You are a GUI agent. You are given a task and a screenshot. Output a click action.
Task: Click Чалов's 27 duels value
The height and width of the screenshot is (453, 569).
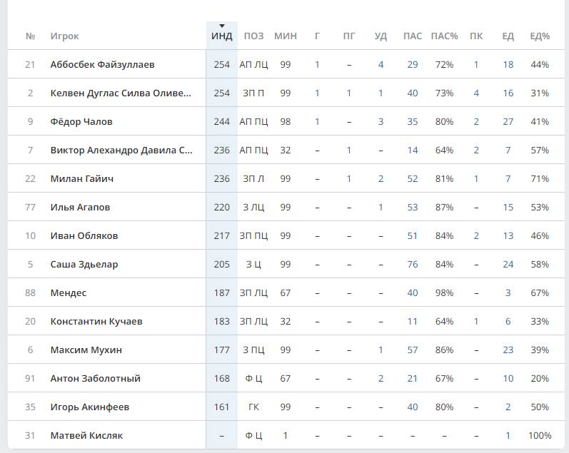pos(508,122)
